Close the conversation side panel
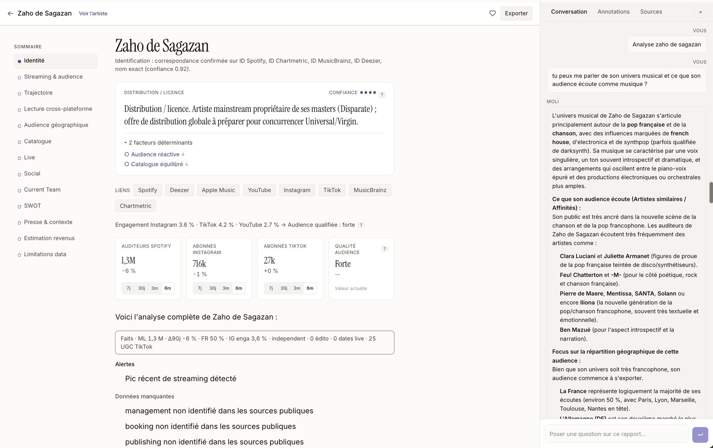Screen dimensions: 713x448 pyautogui.click(x=700, y=12)
